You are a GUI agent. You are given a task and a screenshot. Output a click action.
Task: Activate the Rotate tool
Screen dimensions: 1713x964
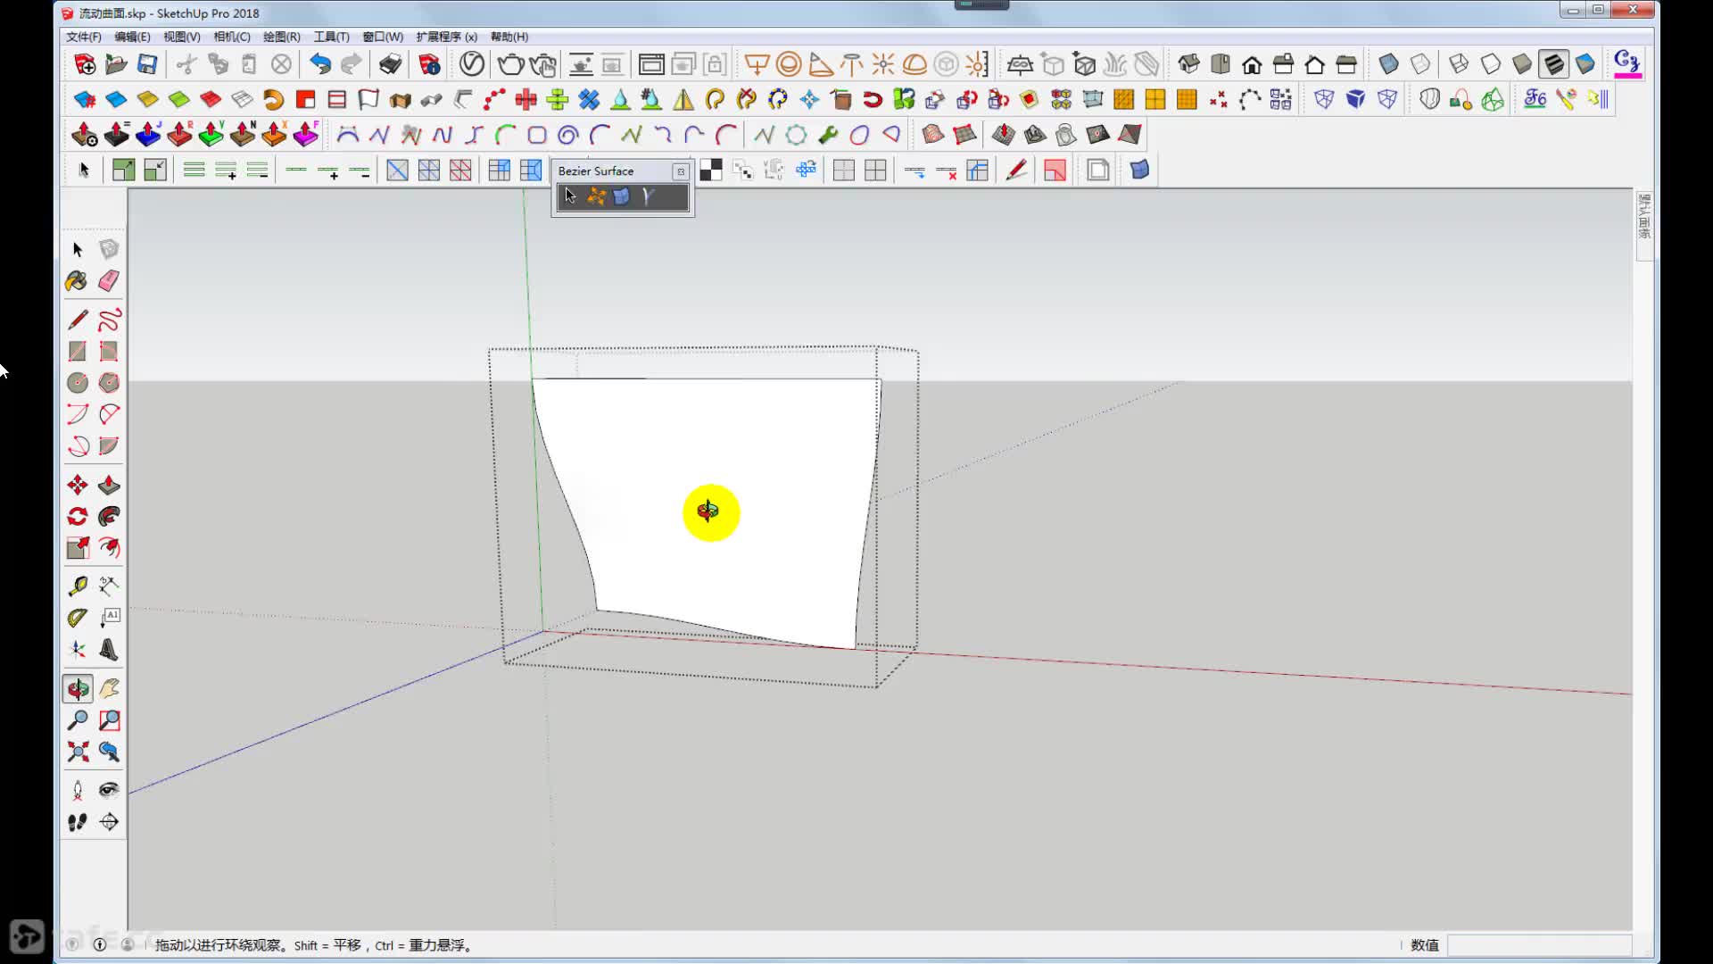pyautogui.click(x=77, y=516)
